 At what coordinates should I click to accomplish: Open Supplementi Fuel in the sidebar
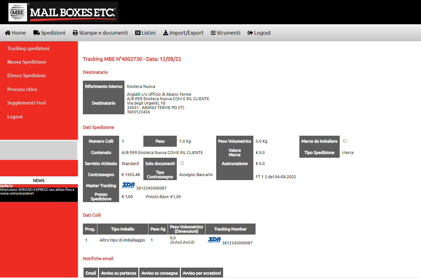tap(26, 103)
